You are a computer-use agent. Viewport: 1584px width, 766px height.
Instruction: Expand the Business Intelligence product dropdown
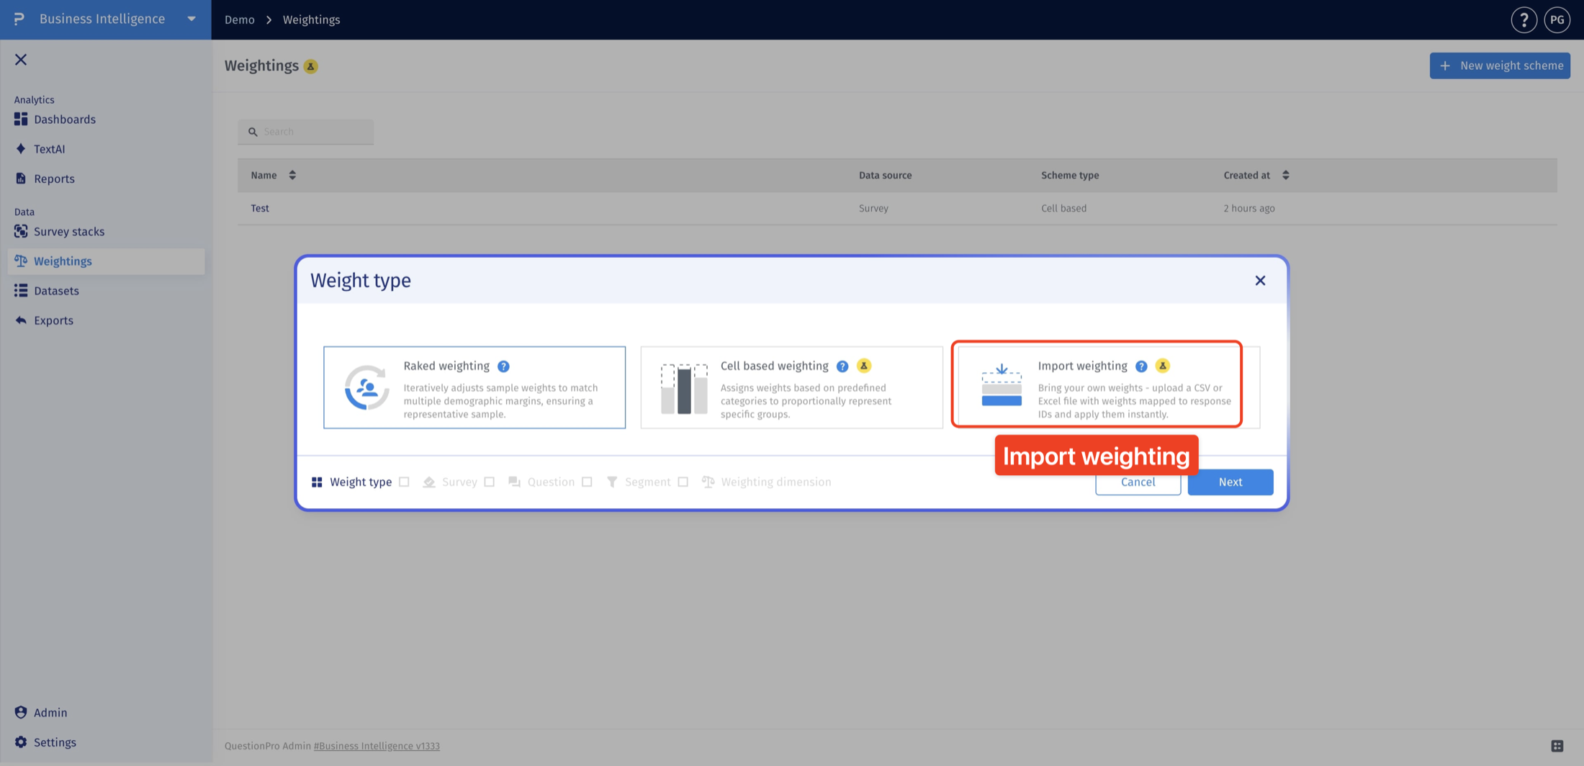(192, 19)
